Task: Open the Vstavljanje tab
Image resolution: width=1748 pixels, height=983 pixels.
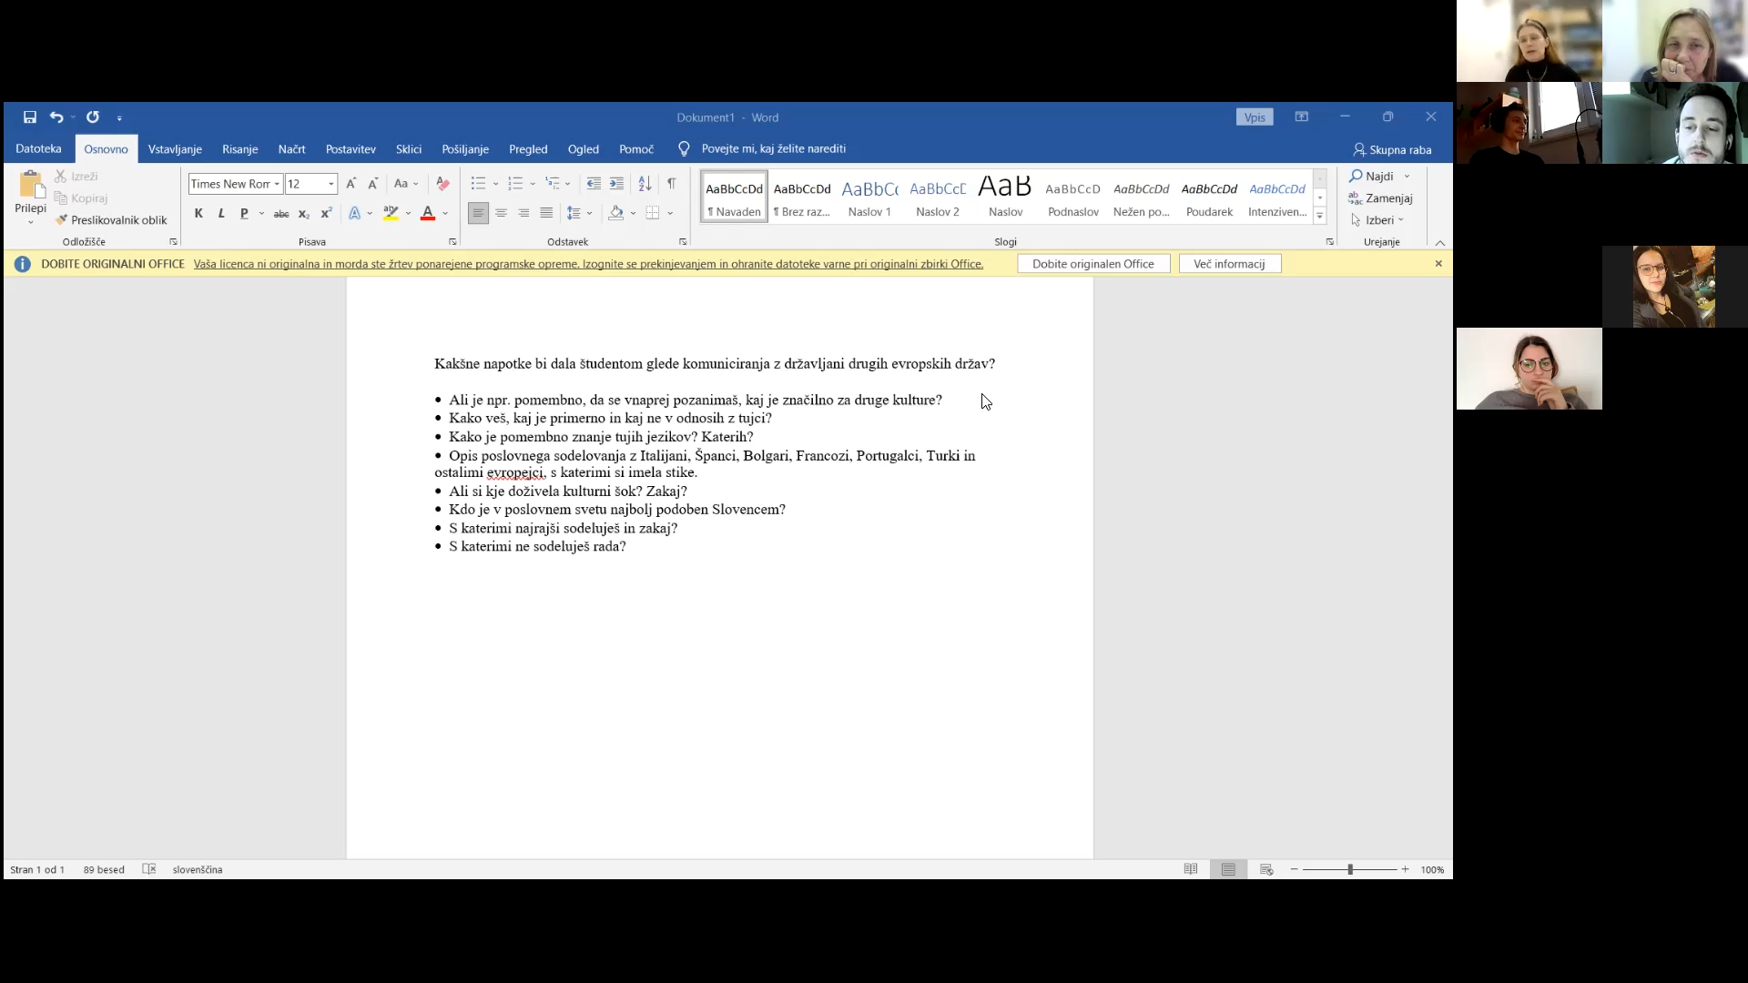Action: click(175, 149)
